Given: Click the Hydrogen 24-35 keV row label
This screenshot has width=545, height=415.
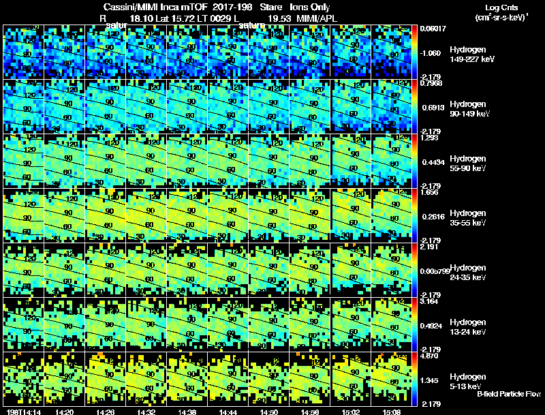Looking at the screenshot, I should click(468, 273).
